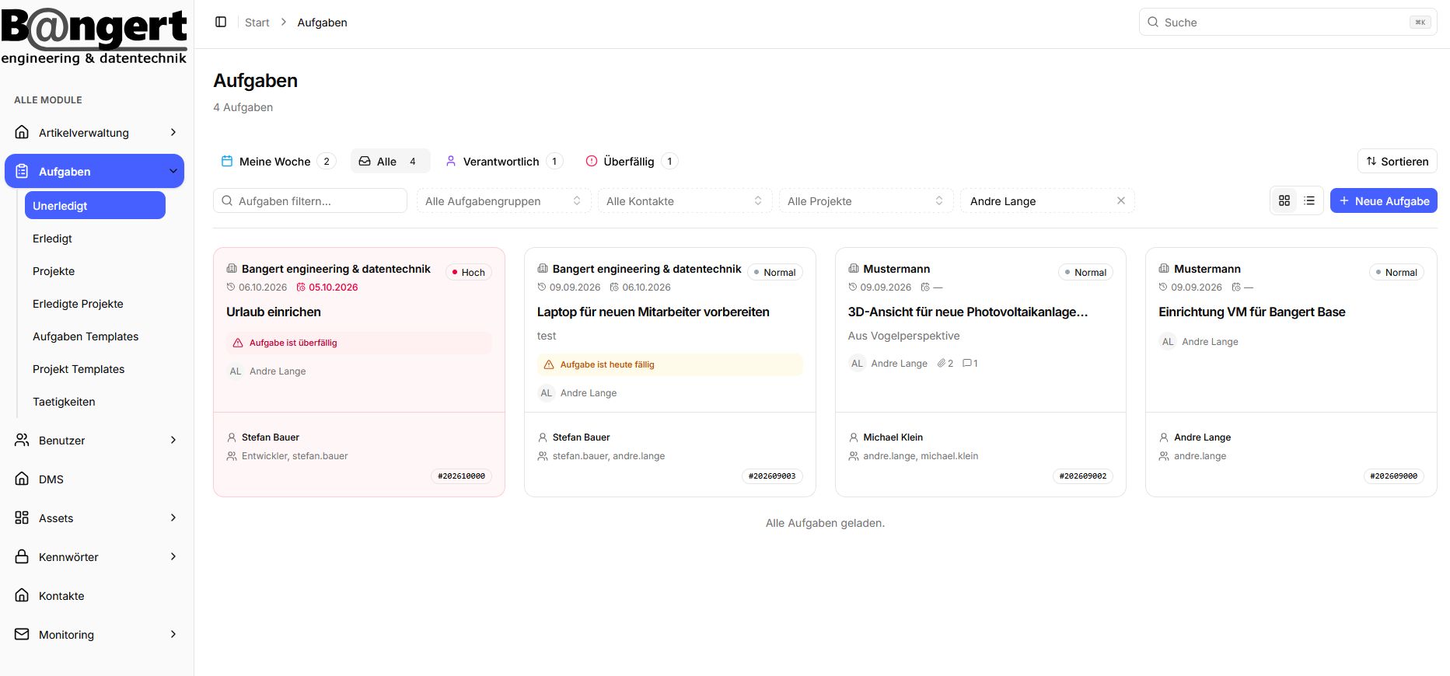
Task: Open the Verantwortlich tab
Action: tap(503, 161)
